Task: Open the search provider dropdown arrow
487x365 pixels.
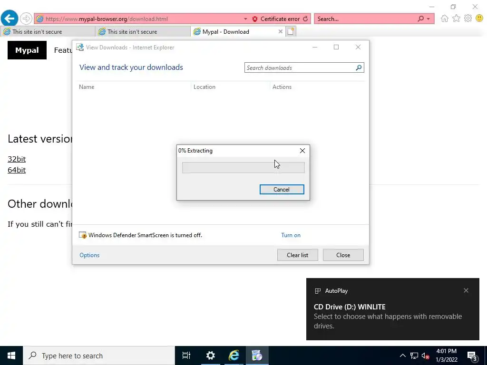Action: [x=429, y=19]
